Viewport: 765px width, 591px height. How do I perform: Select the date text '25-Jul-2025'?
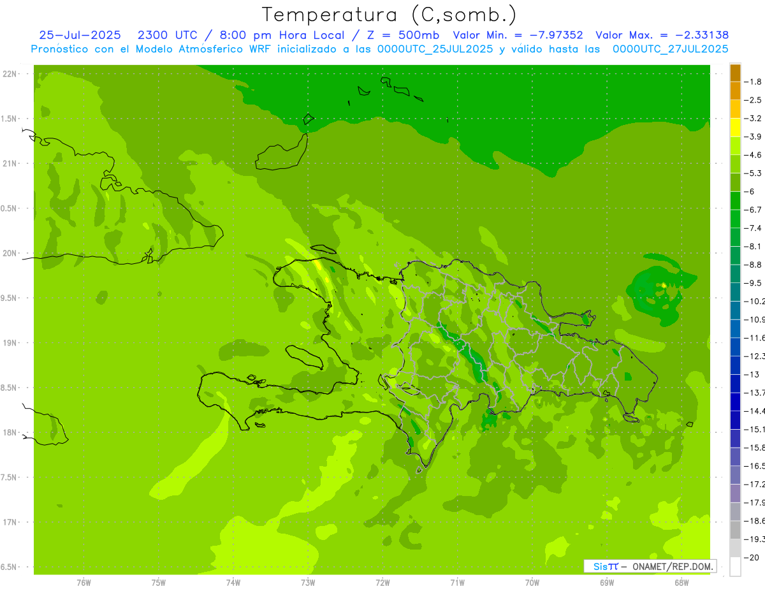81,35
